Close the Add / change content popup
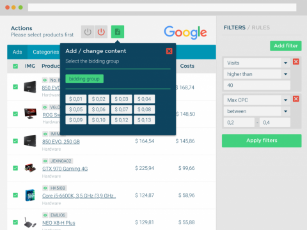The width and height of the screenshot is (307, 230). [169, 51]
